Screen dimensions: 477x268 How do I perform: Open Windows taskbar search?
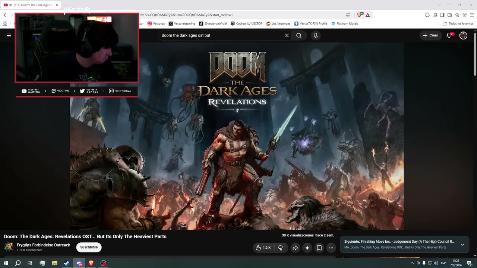pos(18,263)
